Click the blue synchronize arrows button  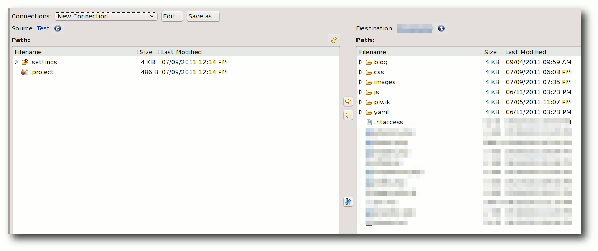coord(348,202)
